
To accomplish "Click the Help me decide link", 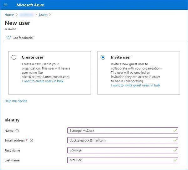I will click(x=16, y=101).
